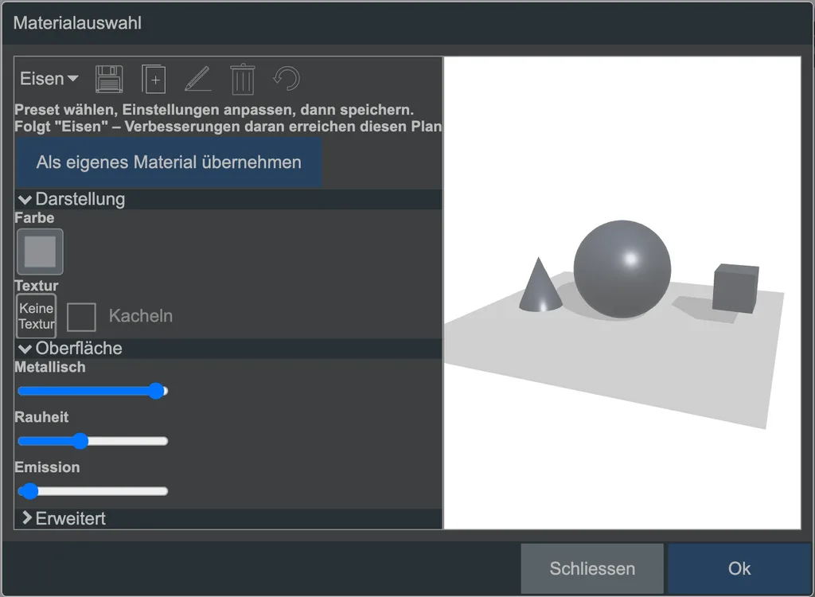The width and height of the screenshot is (815, 597).
Task: Click the Preset wählen instruction text
Action: coord(214,110)
